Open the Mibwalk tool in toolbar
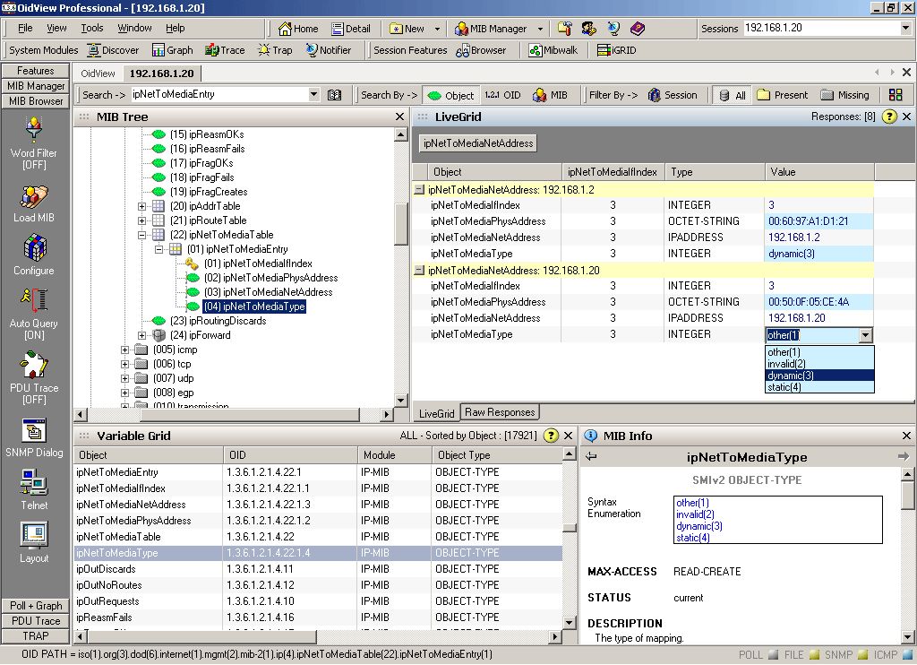 click(553, 50)
